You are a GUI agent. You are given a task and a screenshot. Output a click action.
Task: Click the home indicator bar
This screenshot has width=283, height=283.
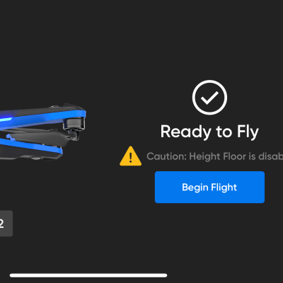click(88, 275)
